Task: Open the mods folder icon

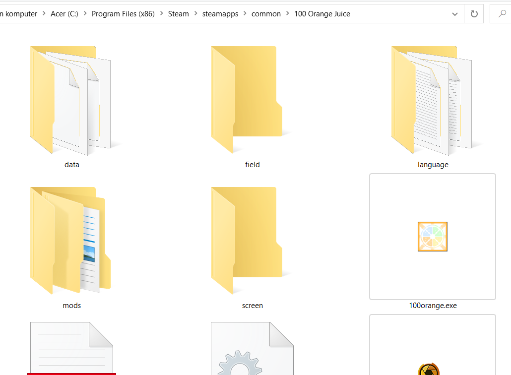Action: point(71,241)
